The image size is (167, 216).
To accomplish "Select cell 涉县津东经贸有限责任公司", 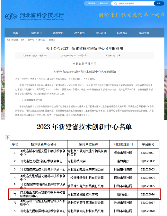I will click(x=88, y=185).
